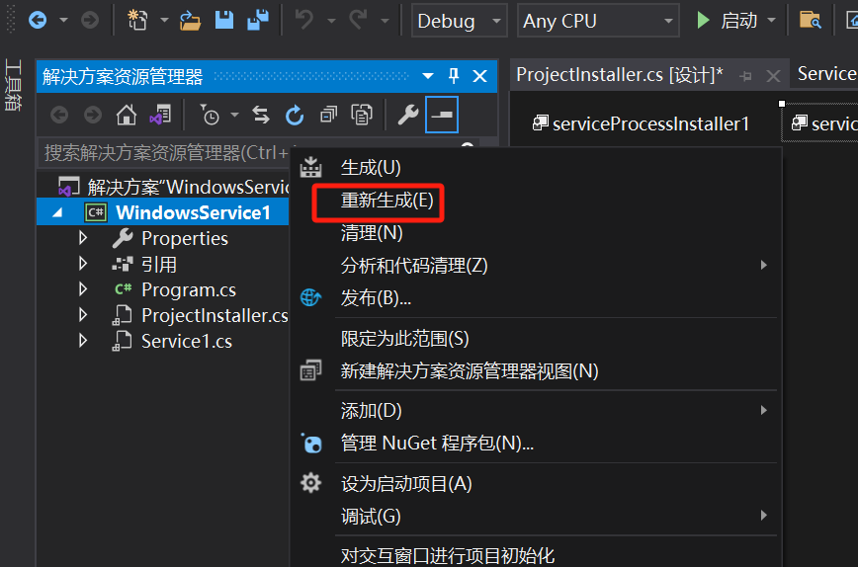Click the green Start play icon

pyautogui.click(x=703, y=21)
